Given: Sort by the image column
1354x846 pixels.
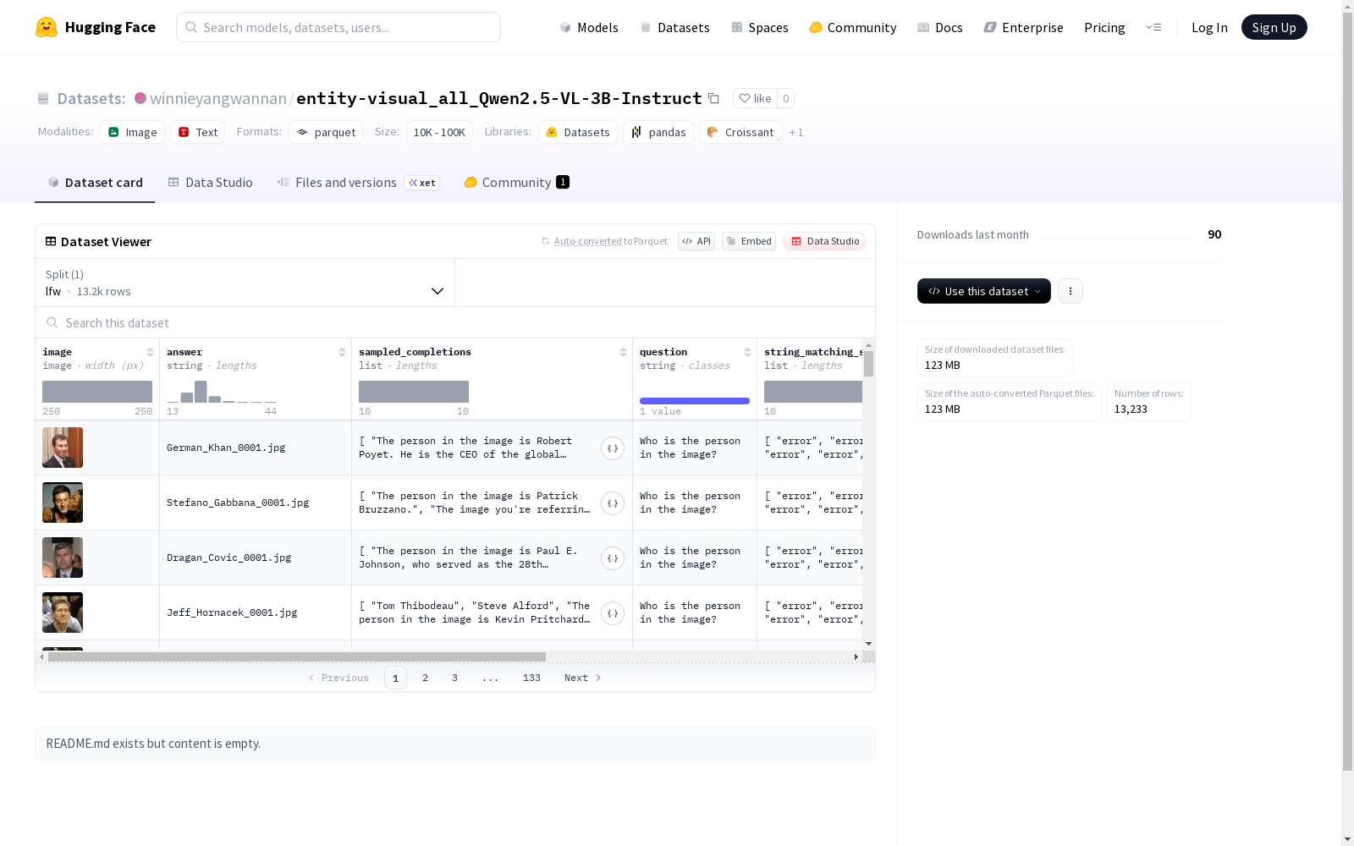Looking at the screenshot, I should (x=150, y=352).
